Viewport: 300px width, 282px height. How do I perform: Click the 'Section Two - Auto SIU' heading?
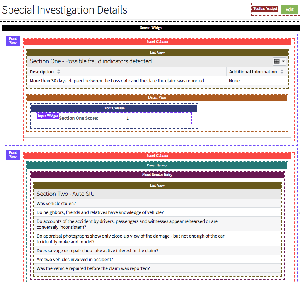[x=66, y=194]
